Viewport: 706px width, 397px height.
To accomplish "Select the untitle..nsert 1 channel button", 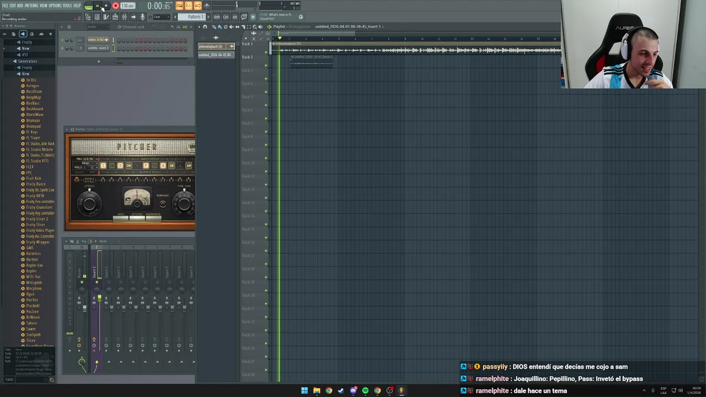I will point(98,48).
